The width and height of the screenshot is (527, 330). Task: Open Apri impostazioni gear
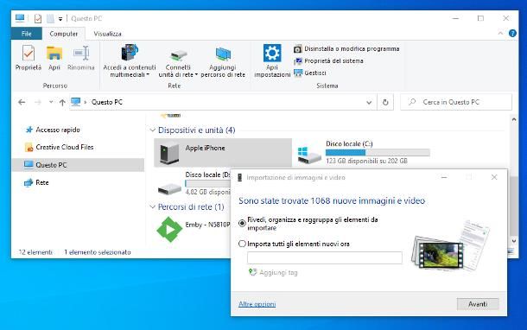coord(272,60)
